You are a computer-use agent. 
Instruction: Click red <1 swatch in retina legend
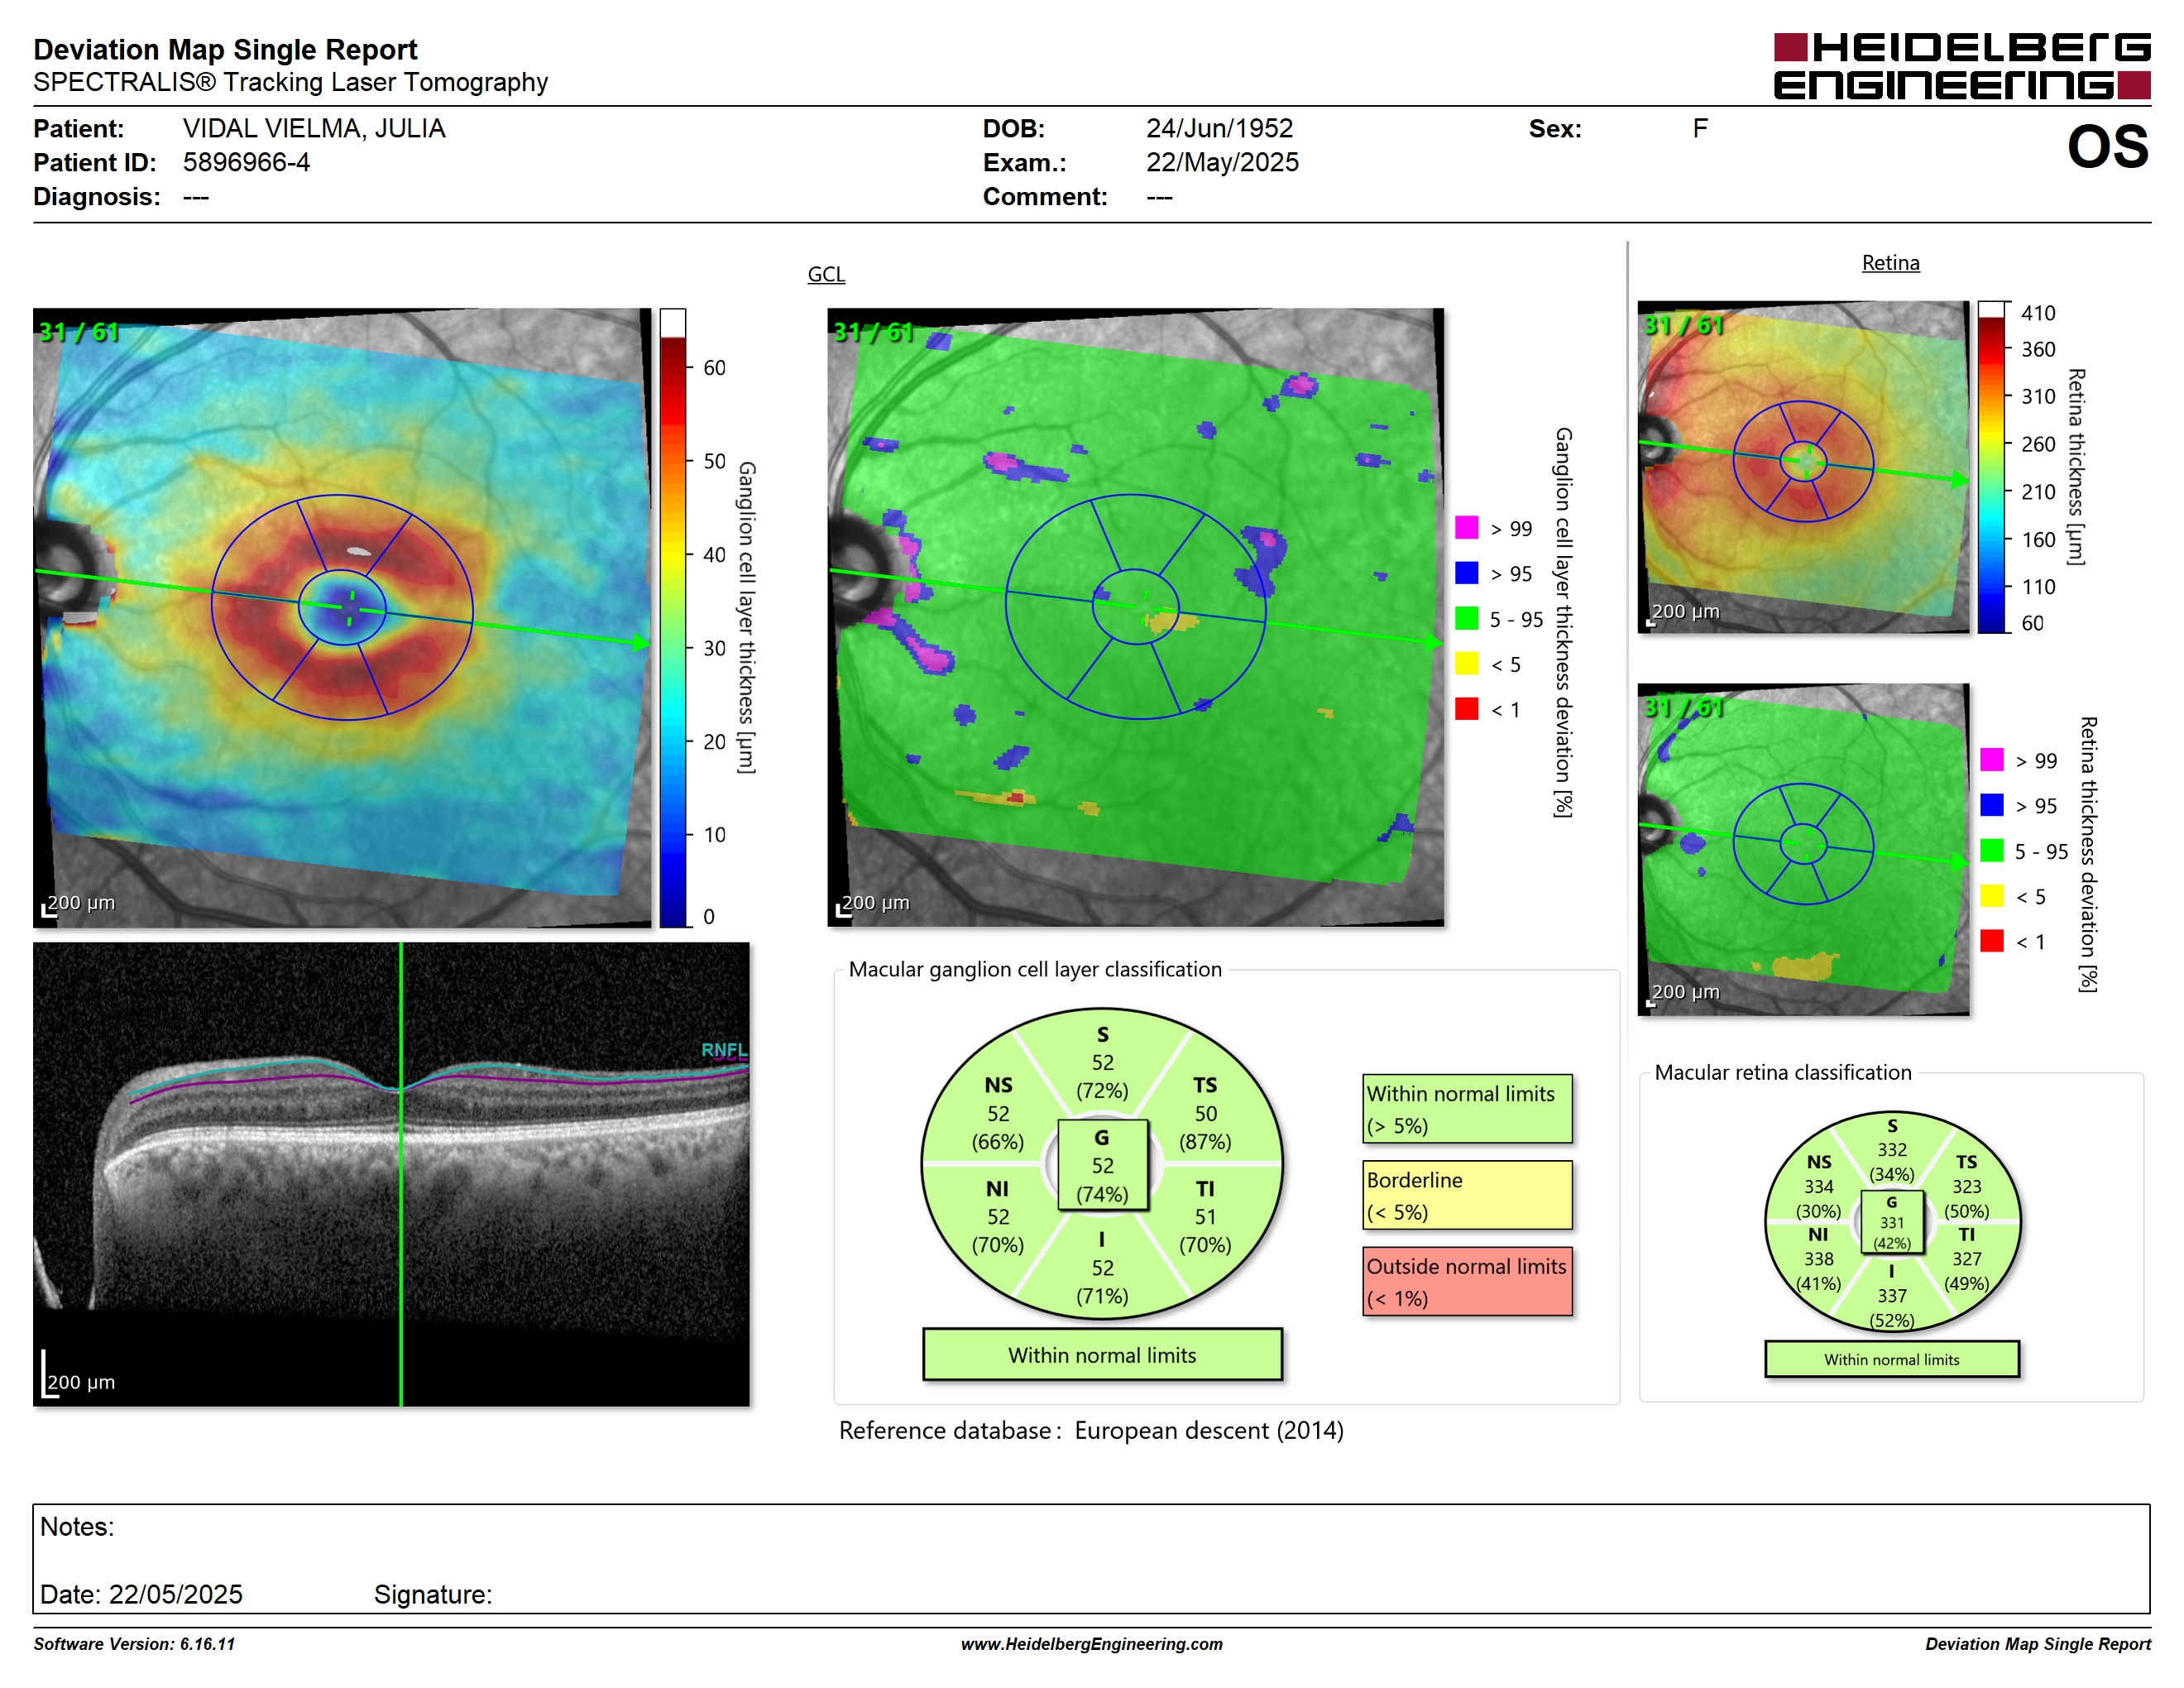tap(1991, 941)
